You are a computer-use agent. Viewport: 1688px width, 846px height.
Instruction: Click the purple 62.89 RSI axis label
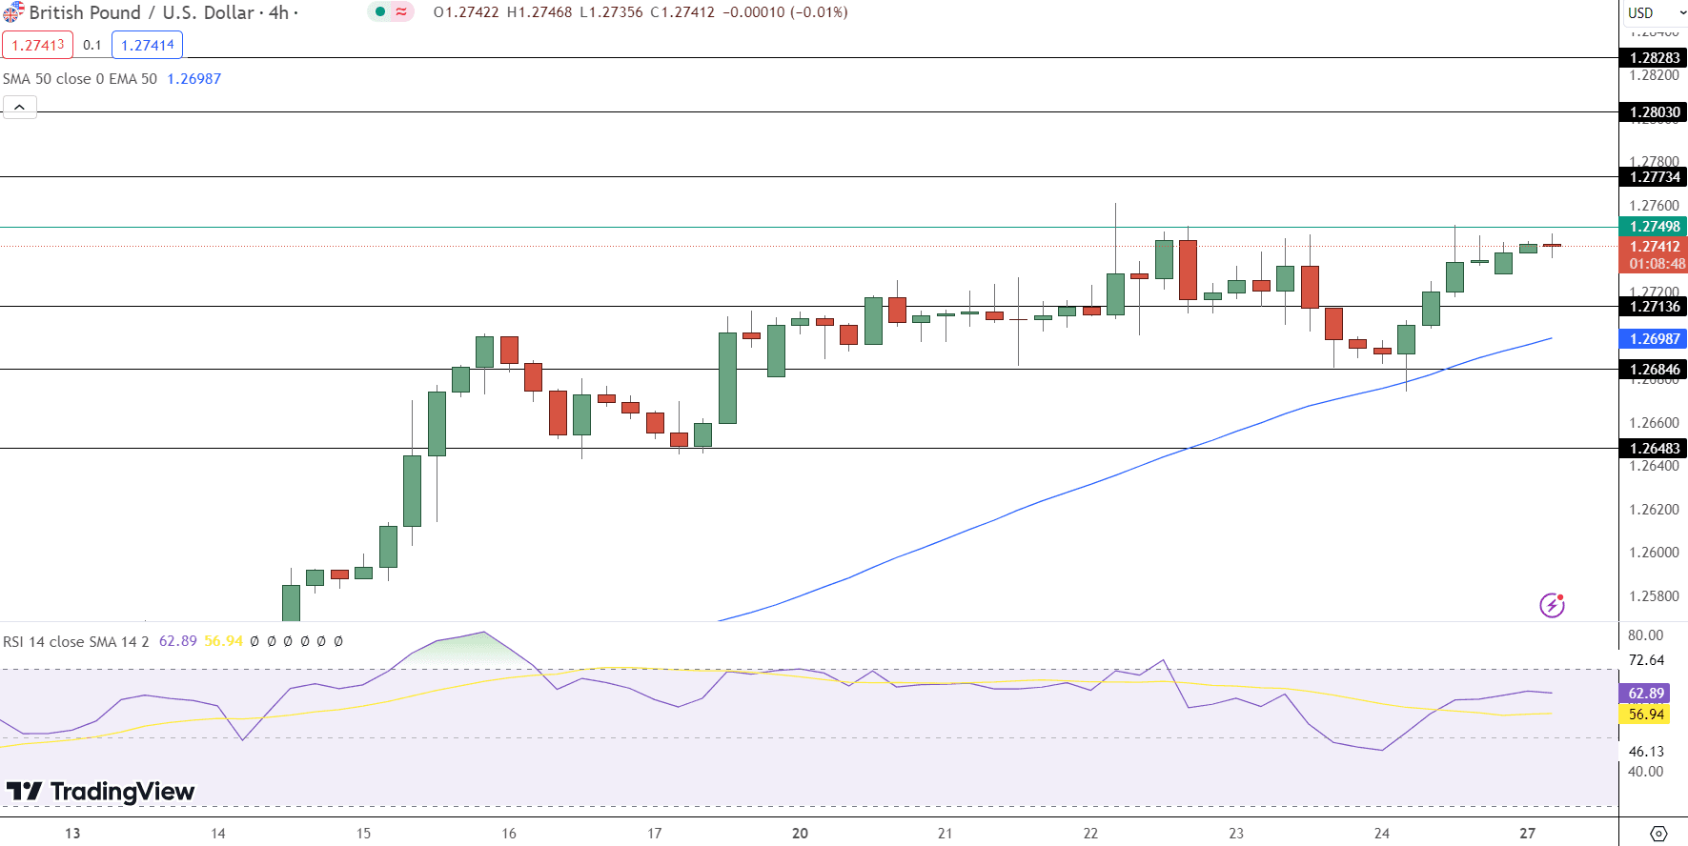click(x=1645, y=694)
